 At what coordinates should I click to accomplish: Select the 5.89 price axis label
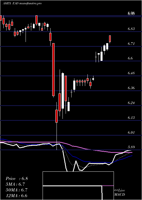pyautogui.click(x=131, y=147)
